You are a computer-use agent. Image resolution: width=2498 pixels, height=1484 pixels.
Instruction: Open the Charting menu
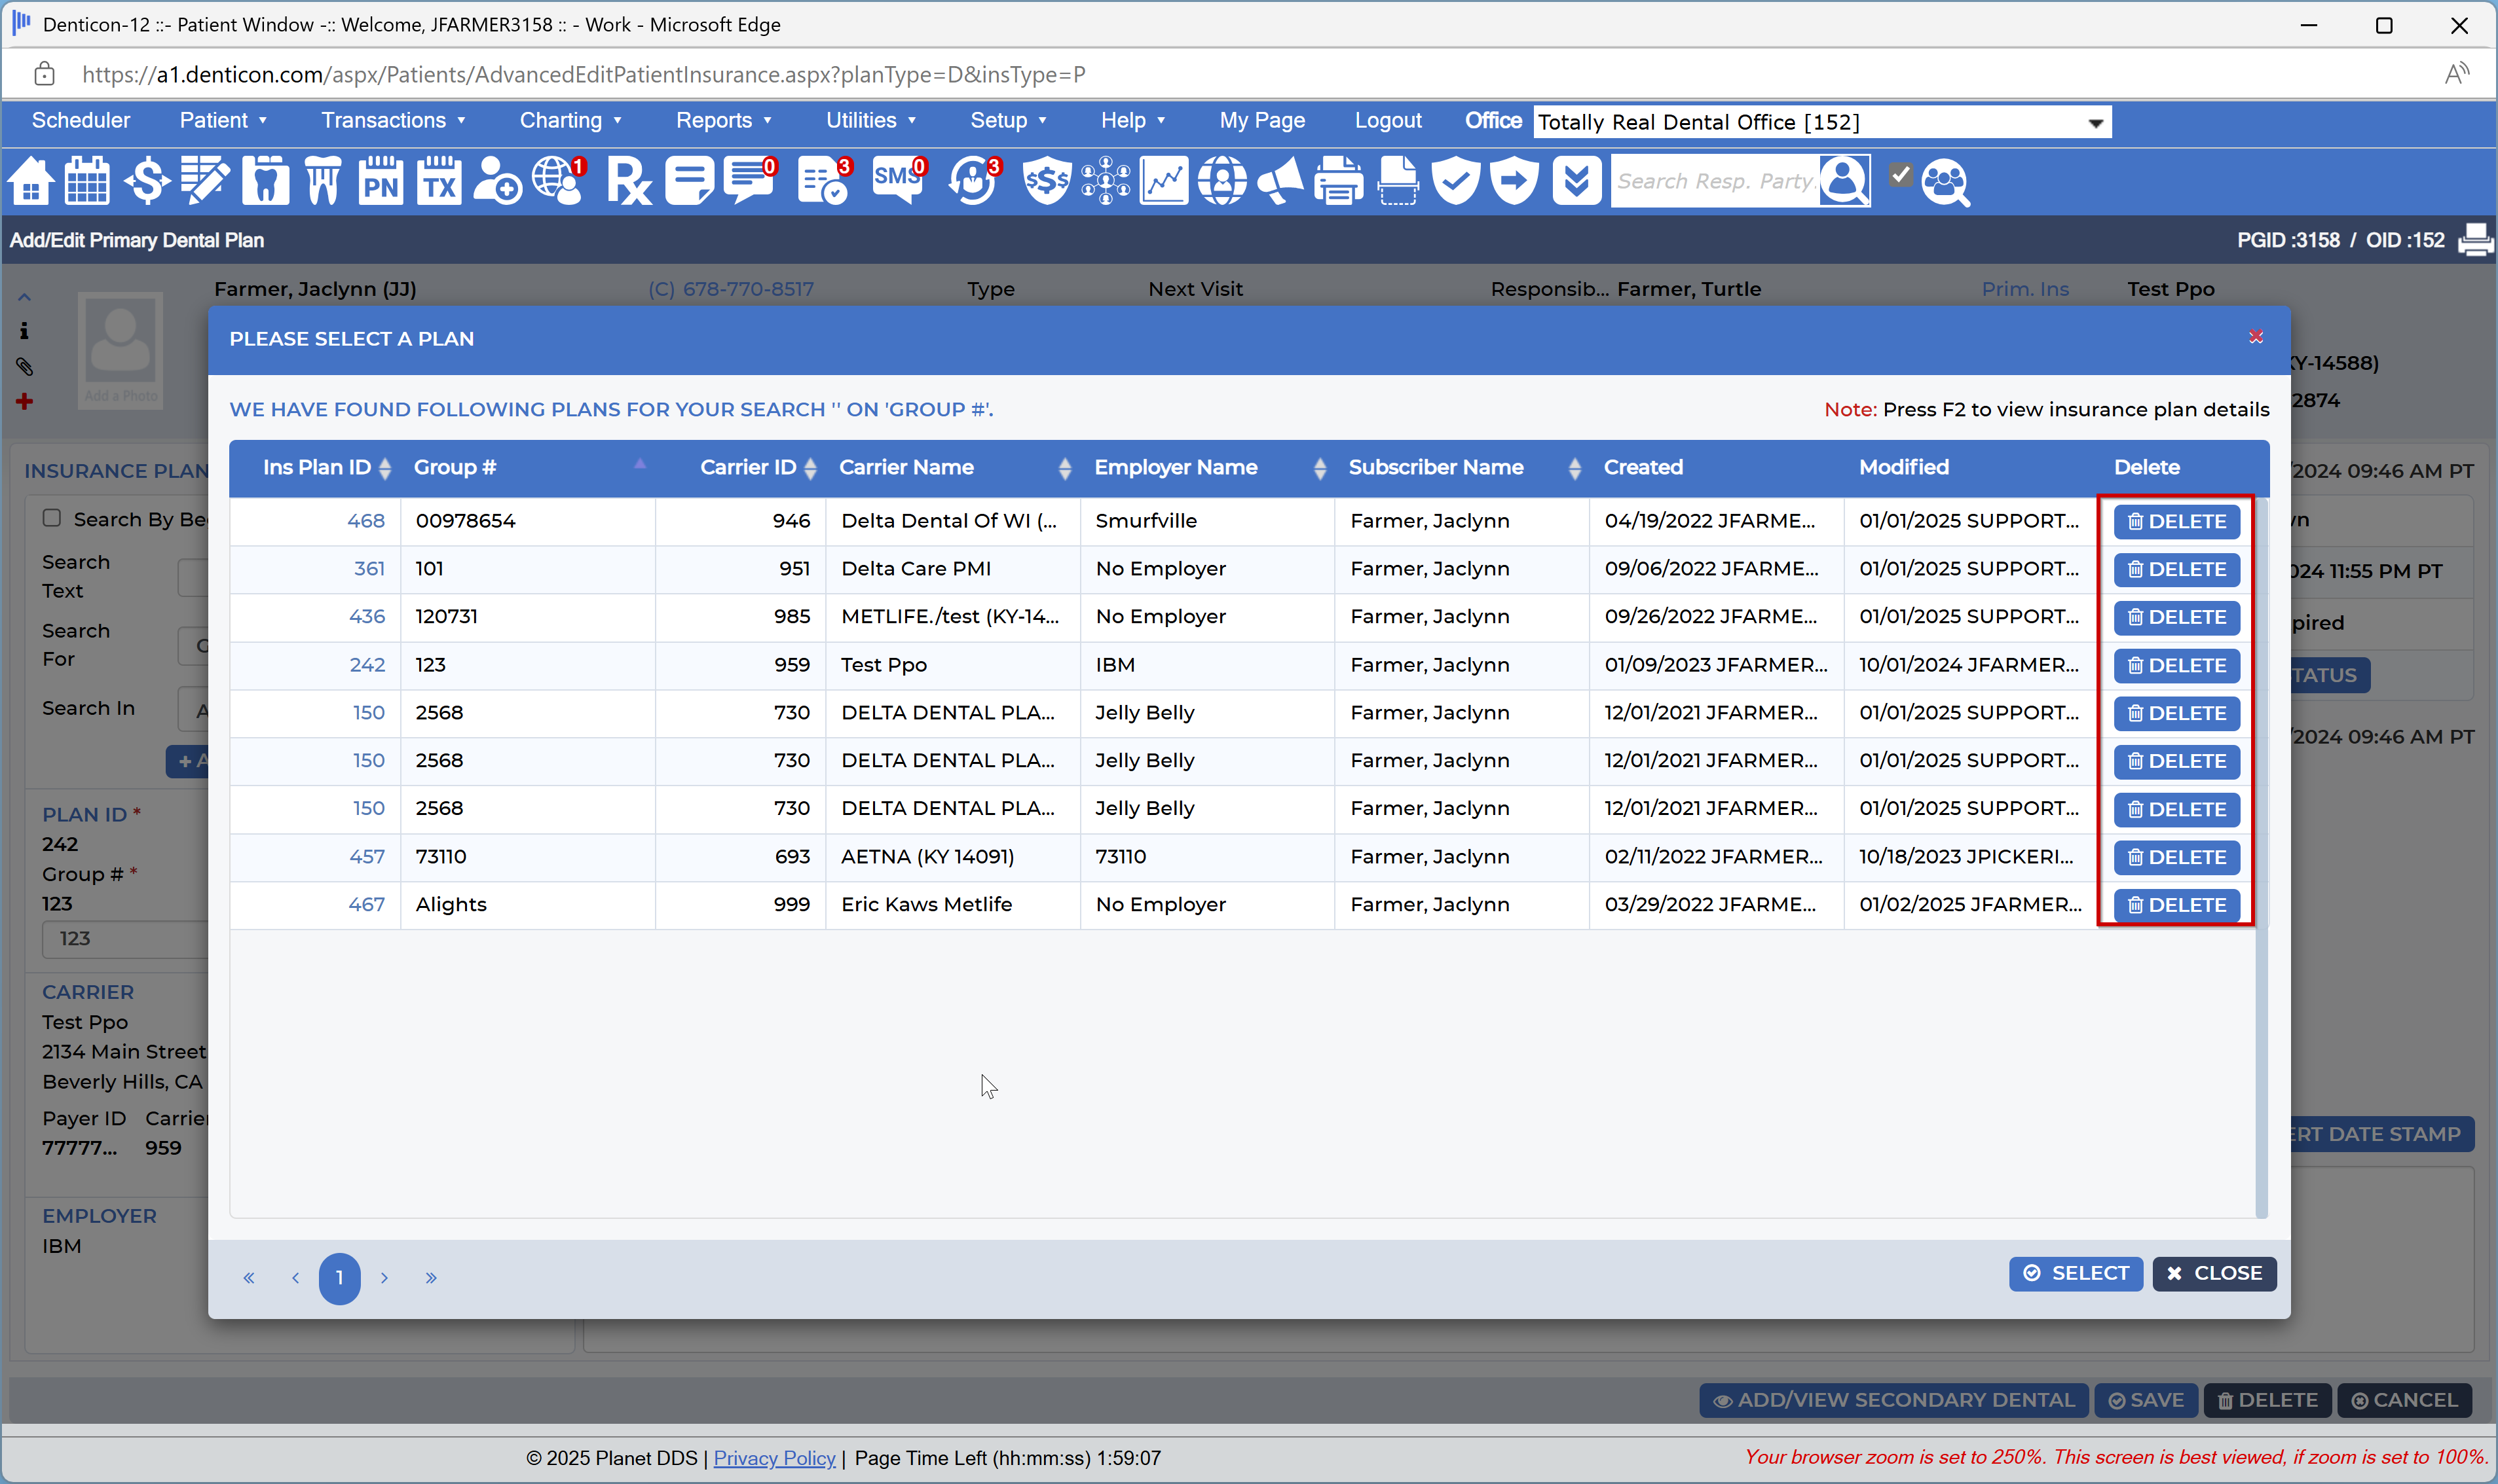[x=570, y=120]
